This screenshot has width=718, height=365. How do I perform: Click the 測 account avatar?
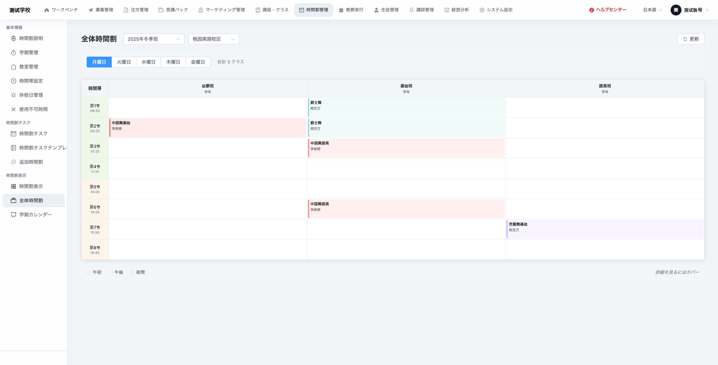tap(676, 10)
